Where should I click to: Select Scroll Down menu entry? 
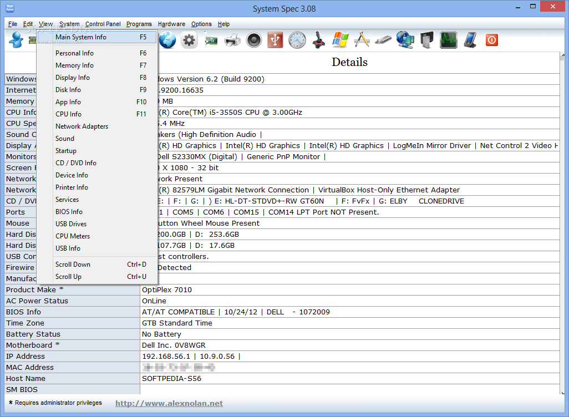pyautogui.click(x=97, y=264)
